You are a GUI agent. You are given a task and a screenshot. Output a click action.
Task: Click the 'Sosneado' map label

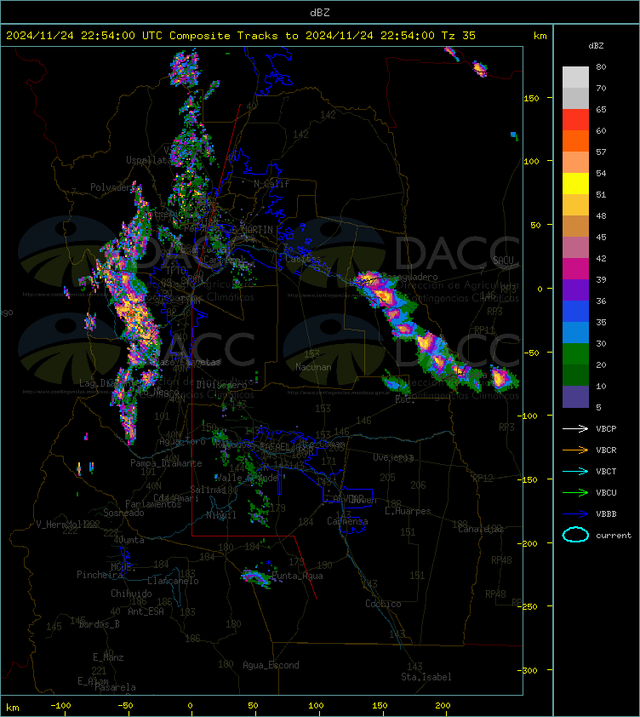pyautogui.click(x=123, y=513)
